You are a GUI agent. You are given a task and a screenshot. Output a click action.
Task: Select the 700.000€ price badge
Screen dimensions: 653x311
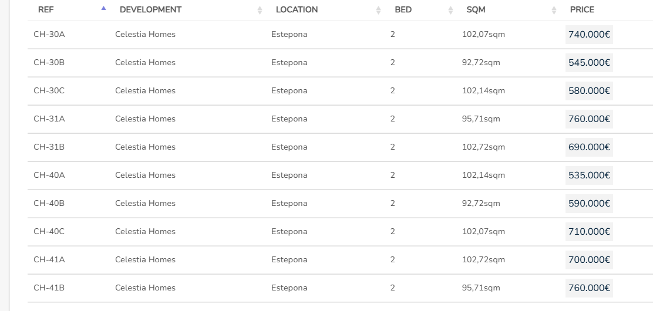coord(589,260)
